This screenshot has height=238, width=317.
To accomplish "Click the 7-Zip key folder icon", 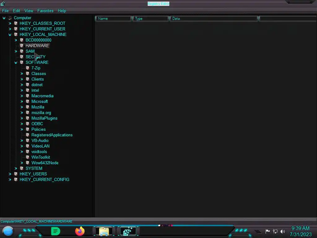I will coord(28,68).
